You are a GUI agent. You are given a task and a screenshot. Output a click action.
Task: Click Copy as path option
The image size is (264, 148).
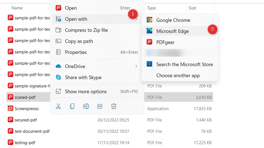pyautogui.click(x=79, y=41)
